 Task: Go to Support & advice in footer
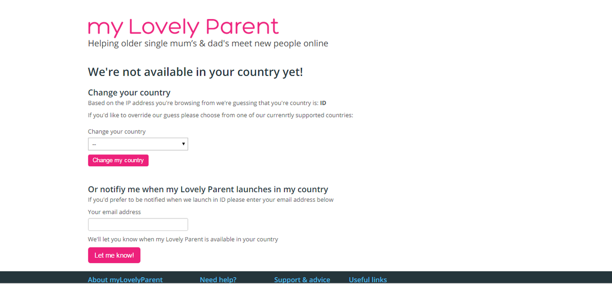click(x=302, y=280)
